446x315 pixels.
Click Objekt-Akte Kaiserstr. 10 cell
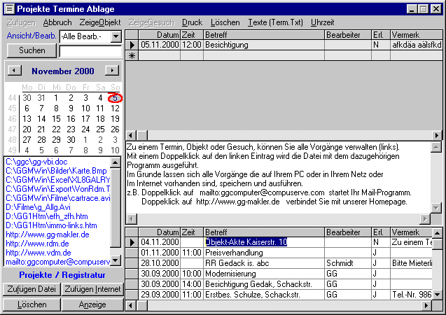[x=264, y=242]
